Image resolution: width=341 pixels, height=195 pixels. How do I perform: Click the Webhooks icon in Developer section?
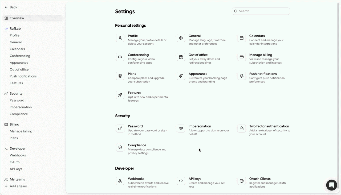(120, 181)
